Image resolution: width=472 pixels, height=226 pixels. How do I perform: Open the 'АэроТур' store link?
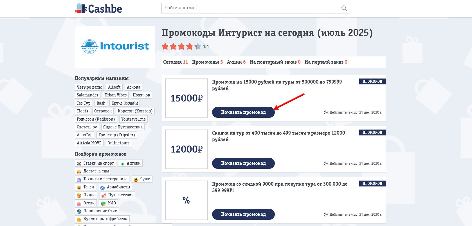(85, 135)
